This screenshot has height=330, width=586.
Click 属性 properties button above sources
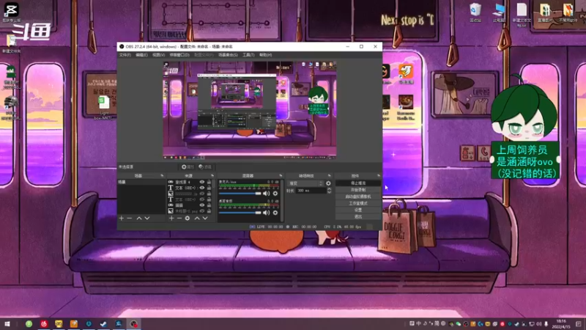pyautogui.click(x=188, y=167)
